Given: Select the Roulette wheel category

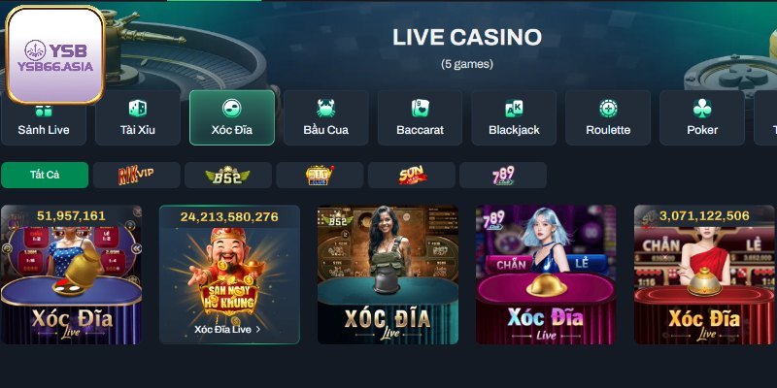Looking at the screenshot, I should [608, 117].
